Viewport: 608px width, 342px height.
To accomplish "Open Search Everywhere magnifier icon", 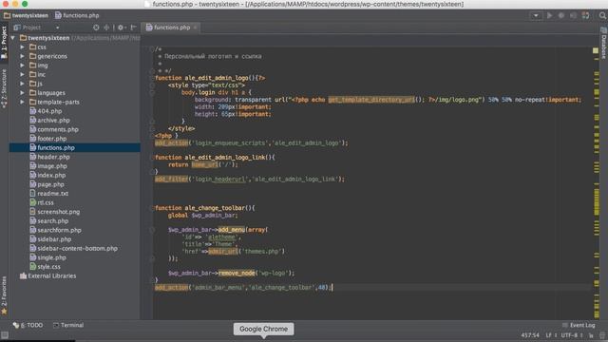I will click(x=602, y=15).
